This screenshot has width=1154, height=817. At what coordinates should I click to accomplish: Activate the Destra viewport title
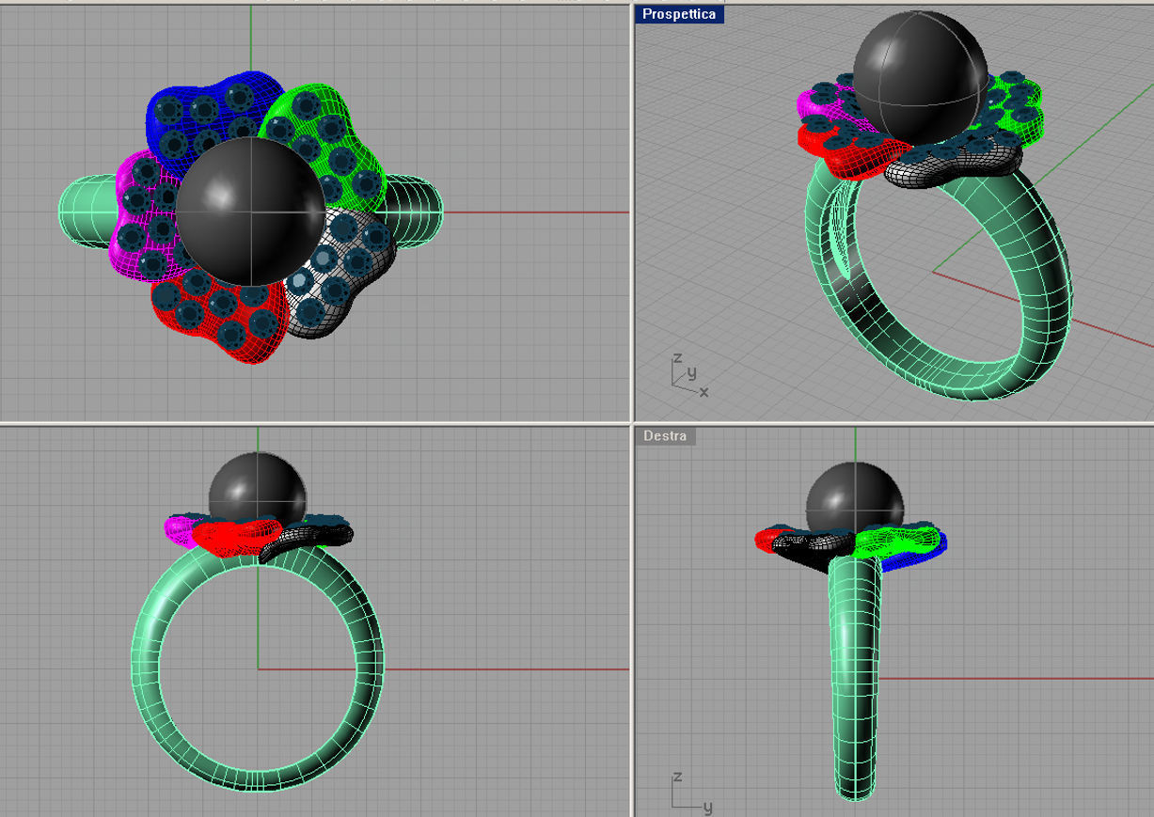coord(665,436)
